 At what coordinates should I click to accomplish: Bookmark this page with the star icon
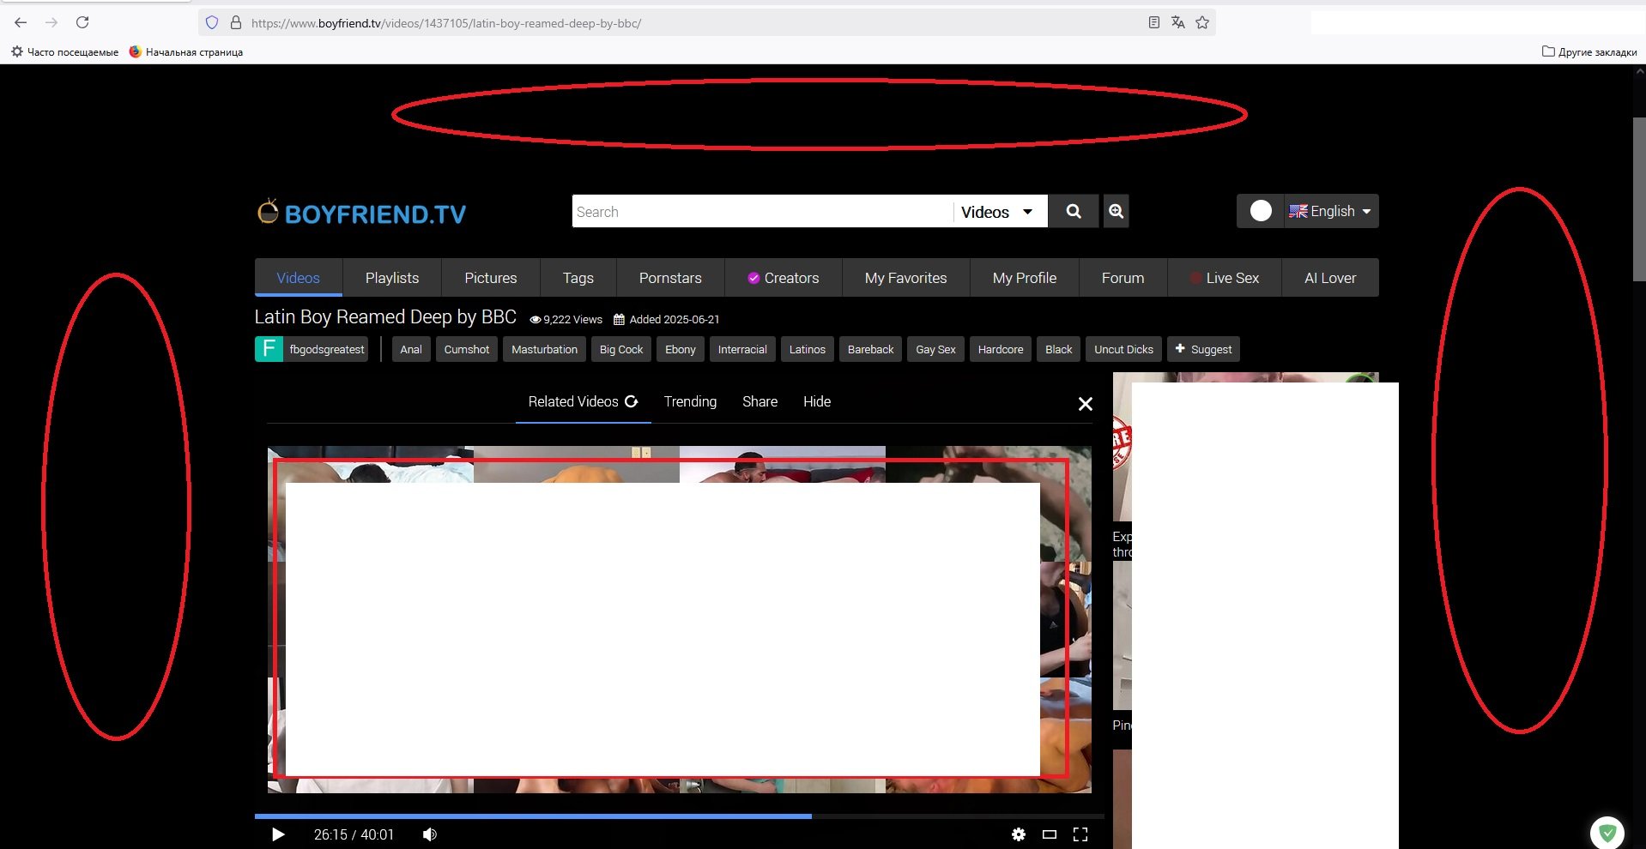(1202, 23)
